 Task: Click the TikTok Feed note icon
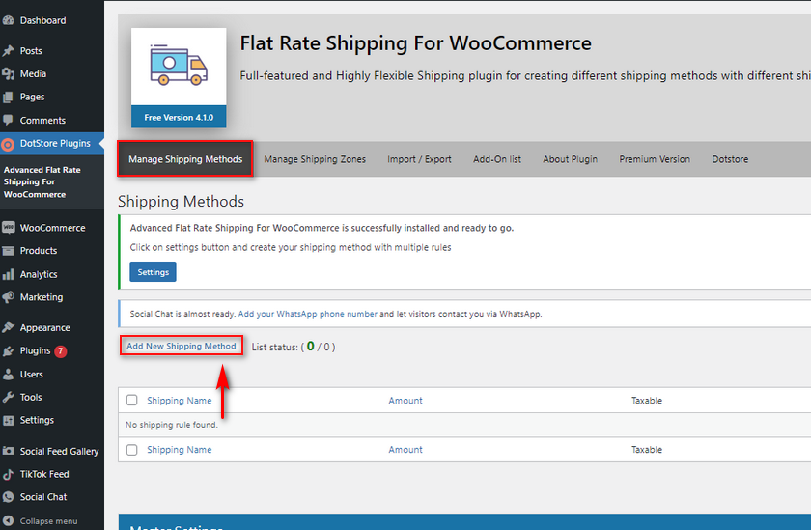[x=8, y=474]
